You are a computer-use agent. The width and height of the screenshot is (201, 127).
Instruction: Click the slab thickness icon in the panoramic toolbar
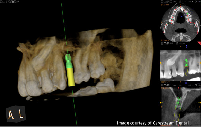(x=177, y=43)
